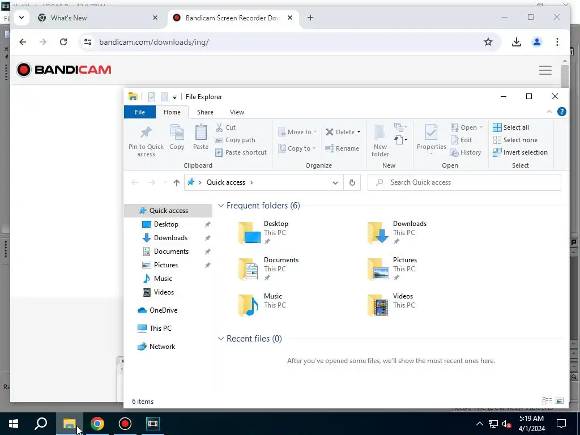Click Select none in ribbon
This screenshot has width=580, height=435.
pyautogui.click(x=515, y=140)
